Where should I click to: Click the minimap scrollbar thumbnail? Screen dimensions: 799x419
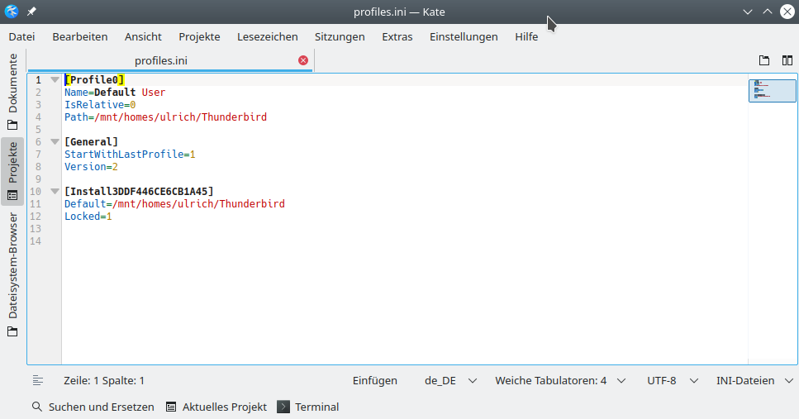[x=773, y=91]
